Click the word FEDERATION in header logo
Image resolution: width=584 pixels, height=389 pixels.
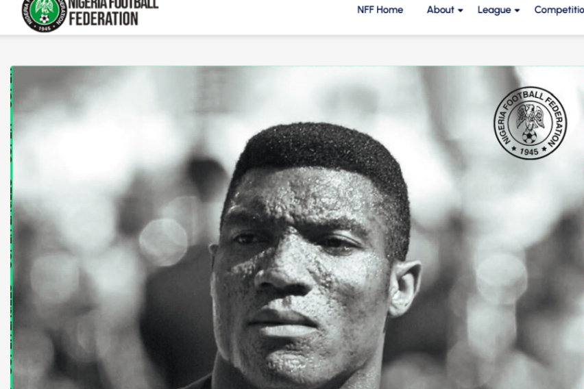pyautogui.click(x=104, y=19)
